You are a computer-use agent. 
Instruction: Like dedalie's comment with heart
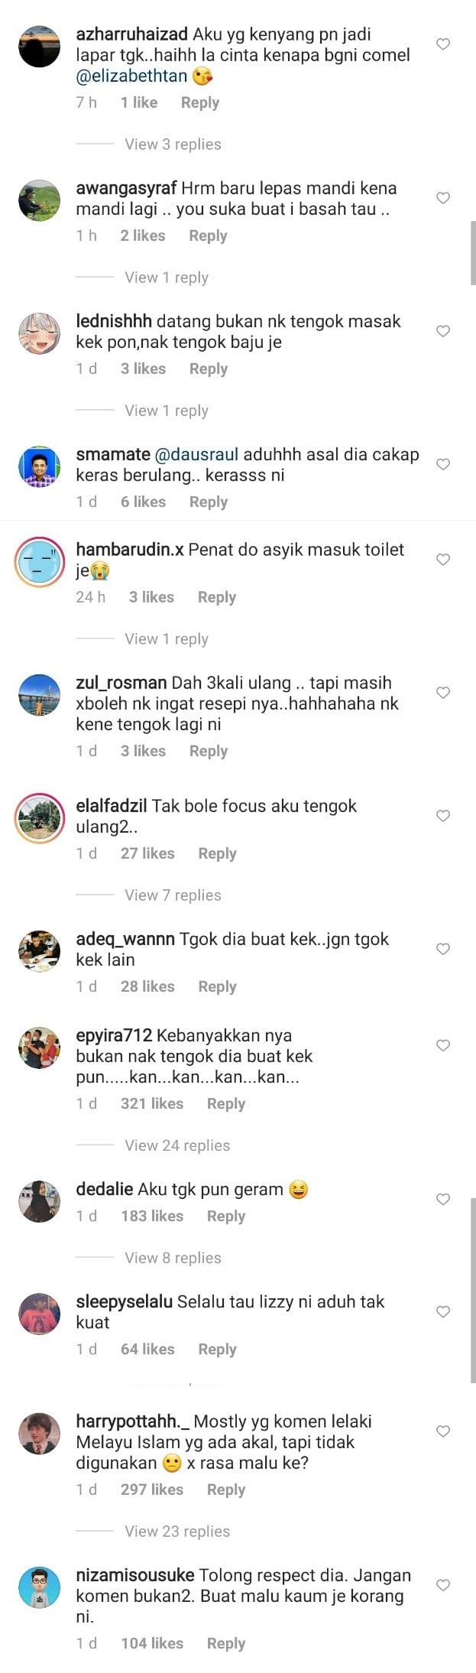(x=442, y=1199)
